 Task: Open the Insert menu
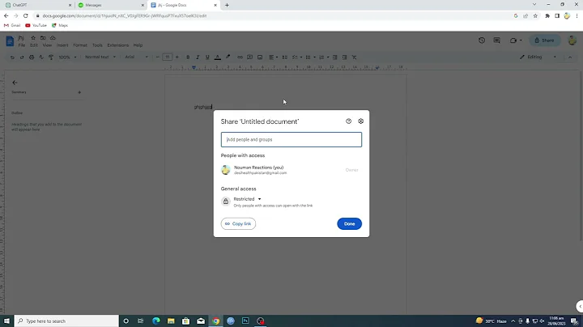pyautogui.click(x=62, y=45)
